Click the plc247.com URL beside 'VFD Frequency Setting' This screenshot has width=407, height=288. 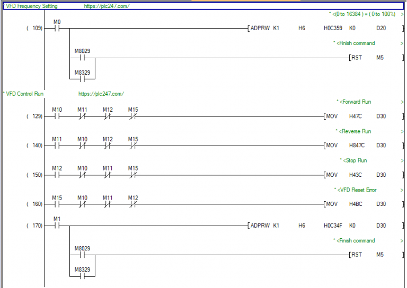(107, 6)
